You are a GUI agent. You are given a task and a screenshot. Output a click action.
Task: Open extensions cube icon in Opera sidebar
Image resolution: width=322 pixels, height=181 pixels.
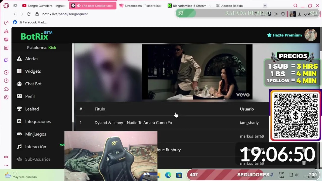coord(6,89)
